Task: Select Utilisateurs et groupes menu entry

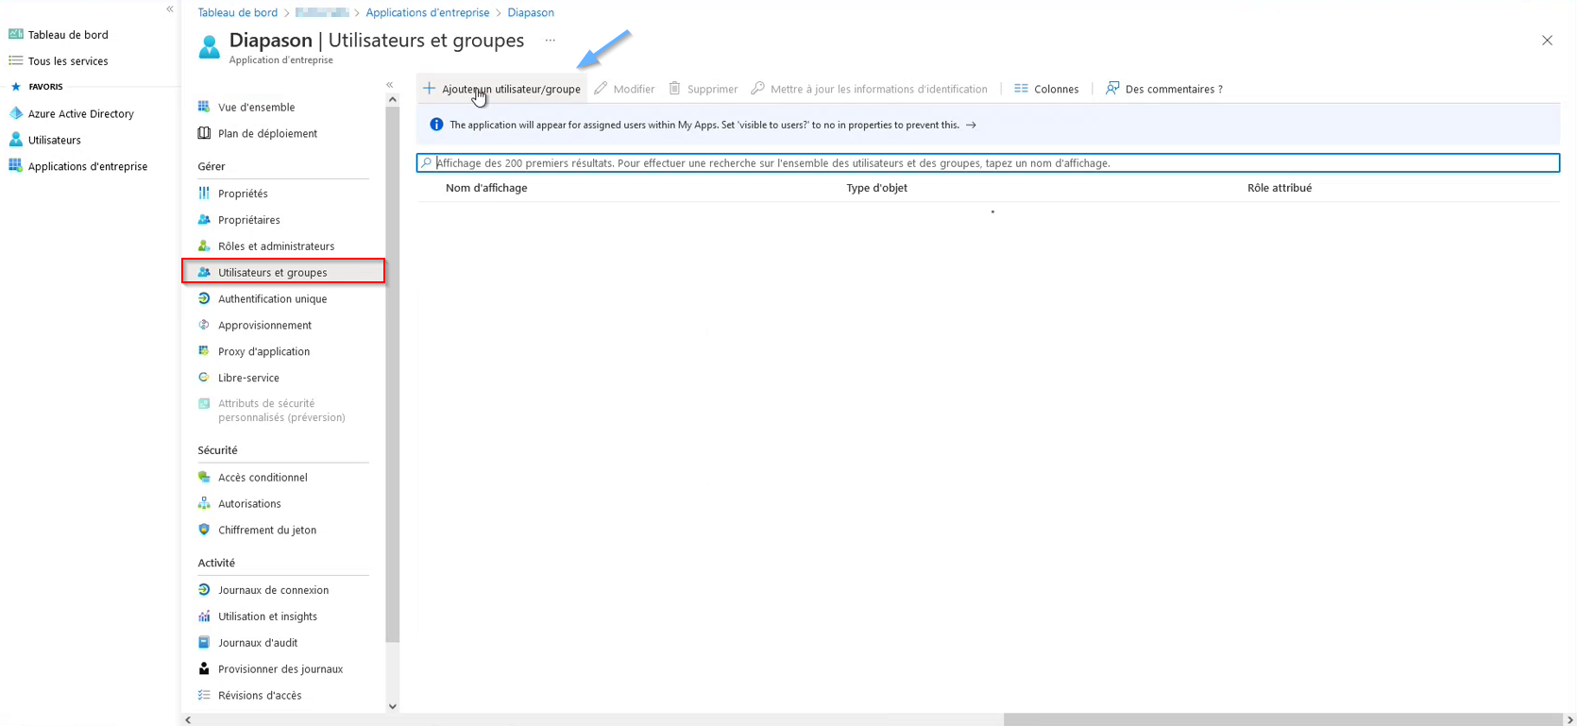Action: [x=272, y=273]
